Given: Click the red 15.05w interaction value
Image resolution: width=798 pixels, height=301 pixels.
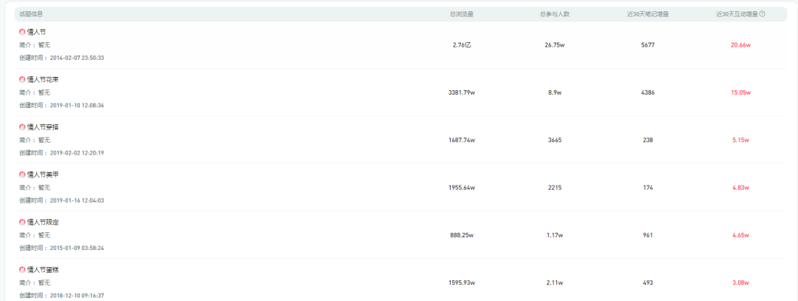Looking at the screenshot, I should [740, 92].
